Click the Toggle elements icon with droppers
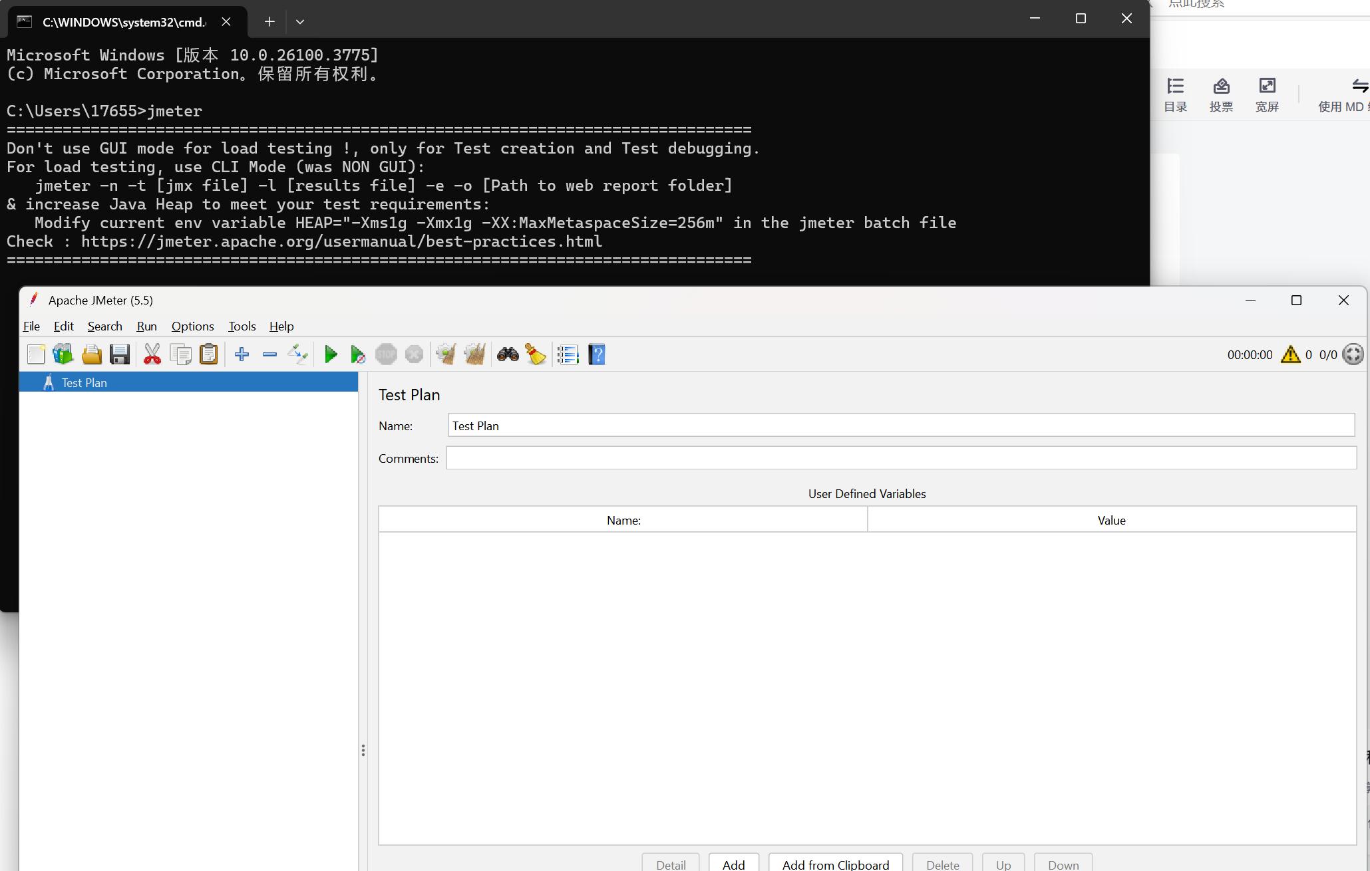Image resolution: width=1370 pixels, height=871 pixels. click(x=297, y=354)
